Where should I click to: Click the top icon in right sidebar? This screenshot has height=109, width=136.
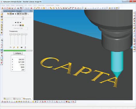[x=134, y=13]
